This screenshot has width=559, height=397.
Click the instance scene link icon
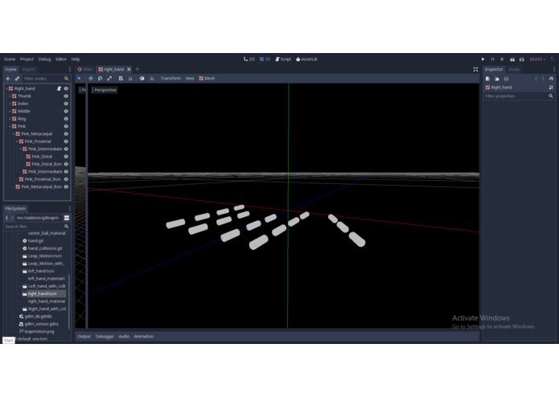point(17,78)
